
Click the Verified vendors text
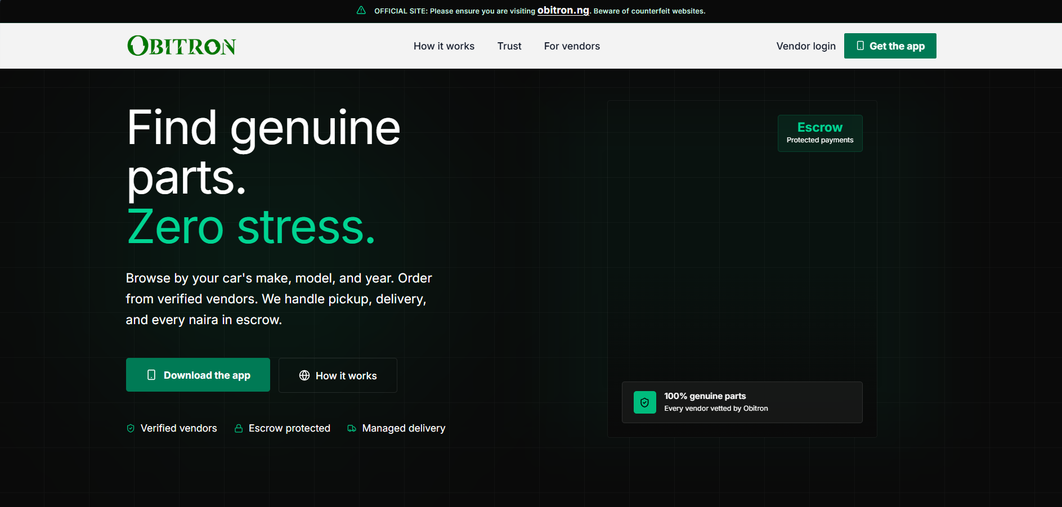click(x=178, y=428)
